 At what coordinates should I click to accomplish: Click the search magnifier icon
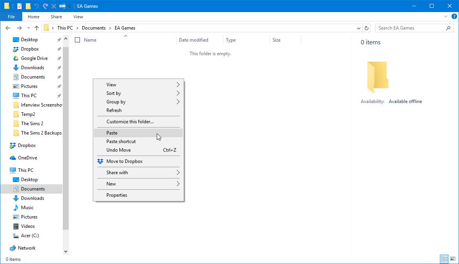coord(448,28)
